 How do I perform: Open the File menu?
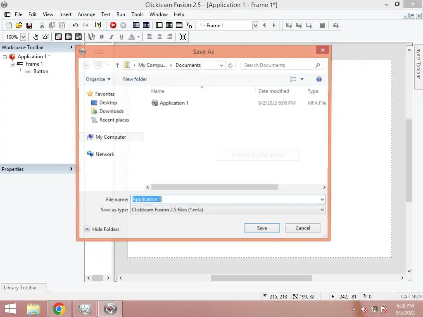pyautogui.click(x=19, y=14)
